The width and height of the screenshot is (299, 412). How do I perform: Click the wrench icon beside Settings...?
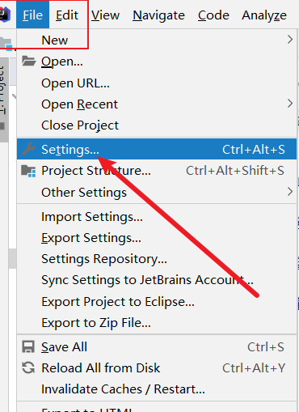click(x=28, y=149)
